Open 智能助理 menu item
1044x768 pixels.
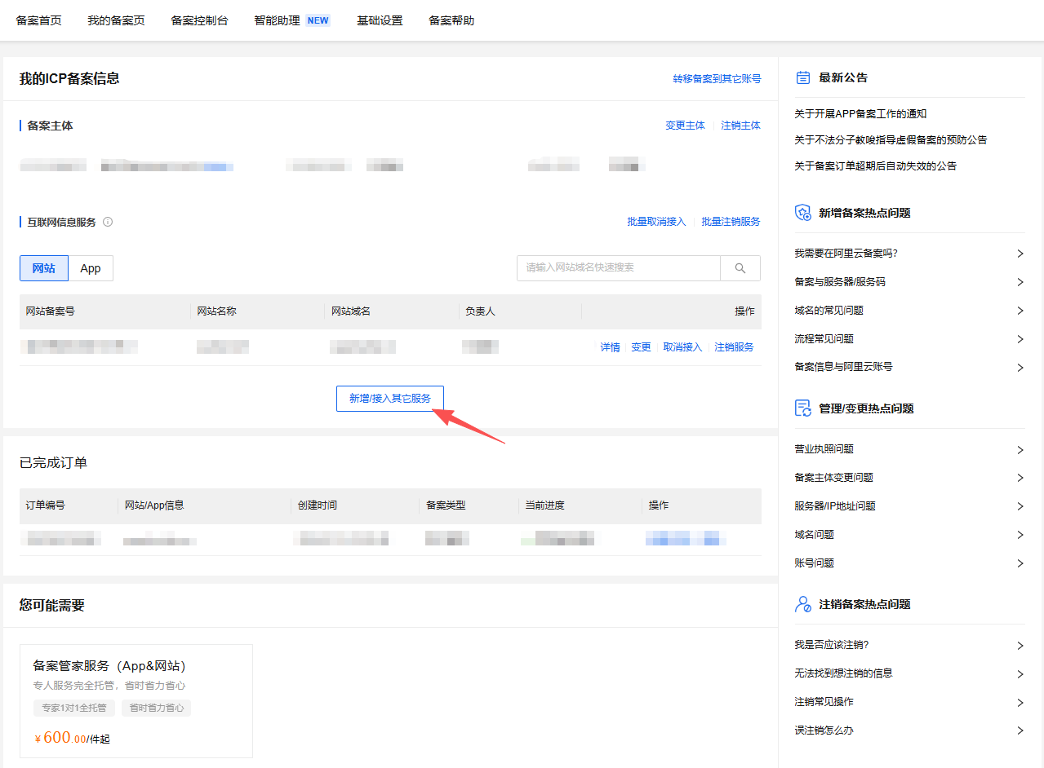click(278, 20)
